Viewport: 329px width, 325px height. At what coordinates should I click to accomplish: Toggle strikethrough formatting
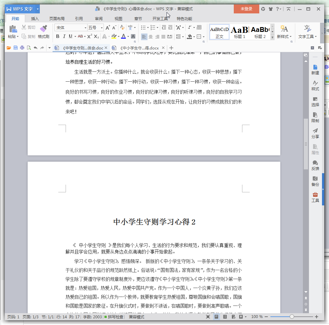point(80,36)
